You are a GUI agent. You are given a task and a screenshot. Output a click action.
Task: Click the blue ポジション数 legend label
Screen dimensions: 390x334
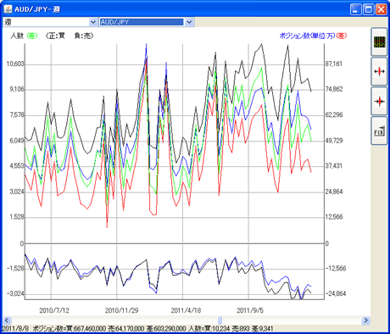coord(307,36)
